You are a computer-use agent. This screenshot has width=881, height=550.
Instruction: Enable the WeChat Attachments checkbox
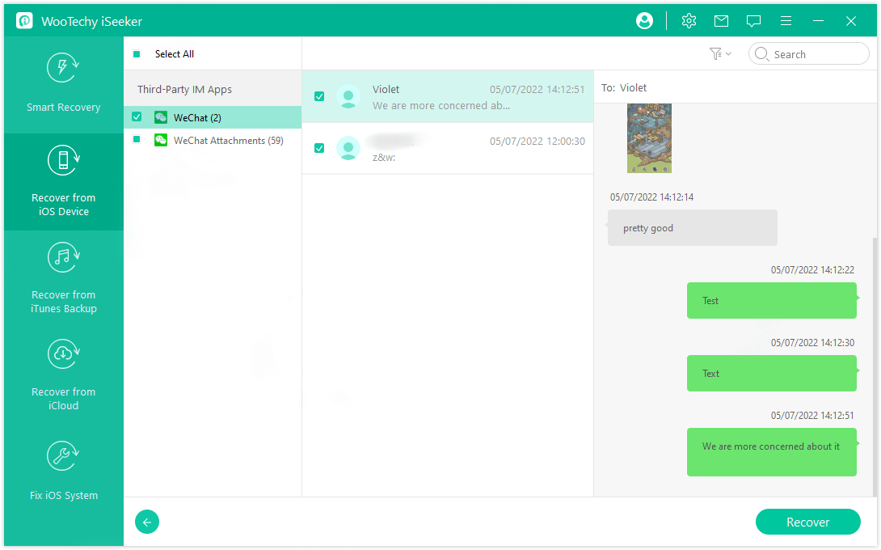(136, 140)
